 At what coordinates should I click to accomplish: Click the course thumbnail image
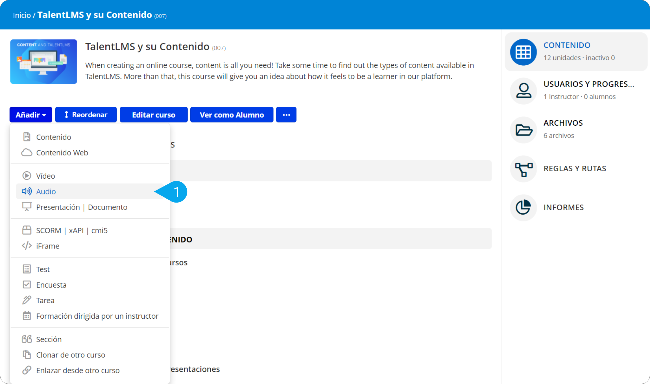tap(44, 61)
